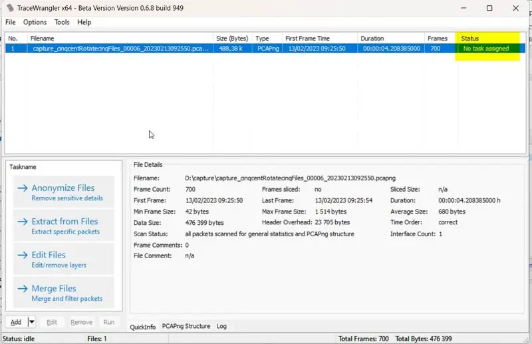Sort by First Frame Time column header
The image size is (532, 344).
[x=320, y=39]
